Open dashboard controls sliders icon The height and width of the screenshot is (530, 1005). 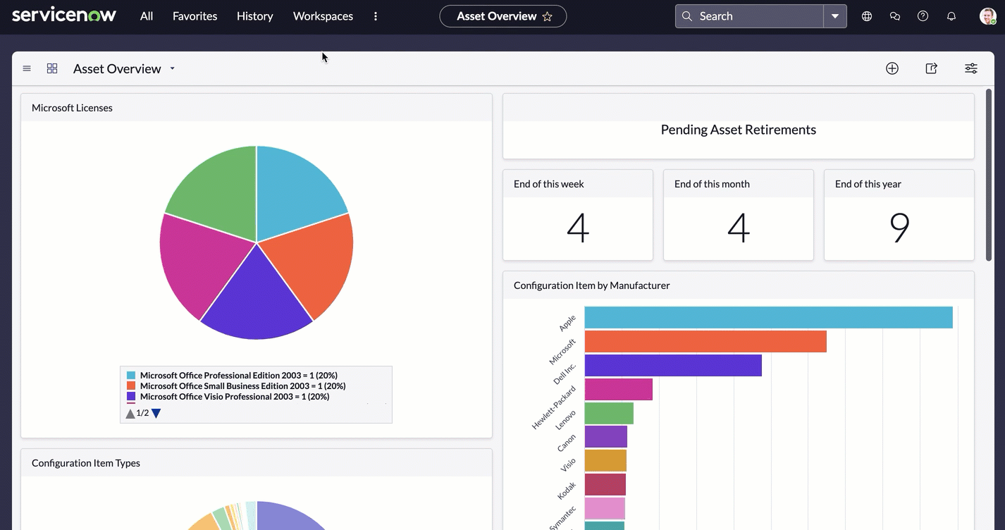(971, 68)
